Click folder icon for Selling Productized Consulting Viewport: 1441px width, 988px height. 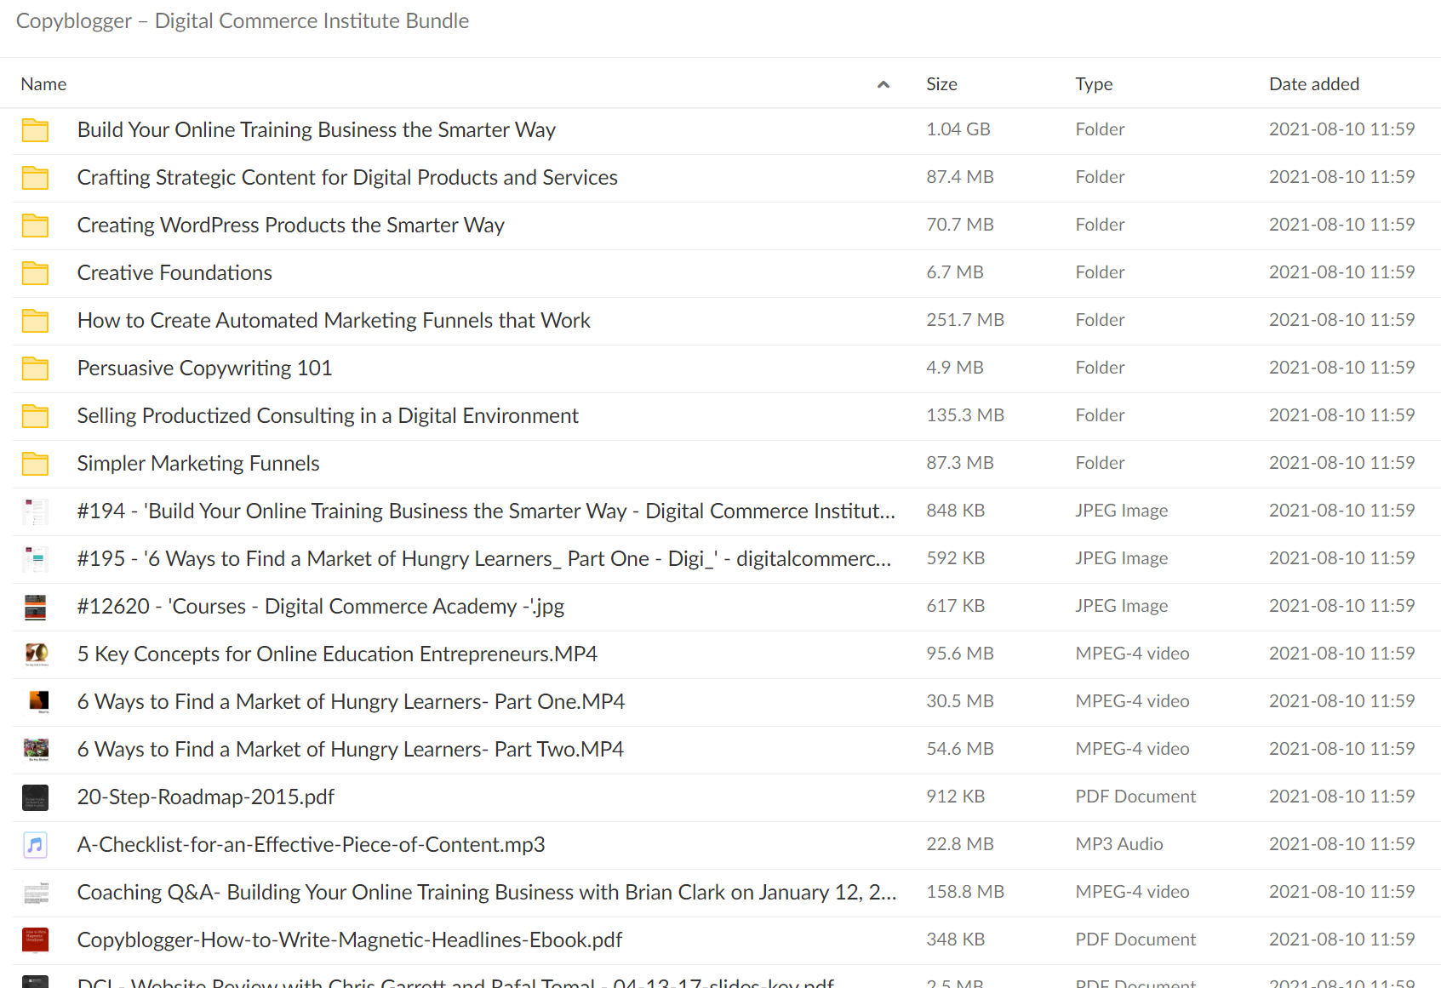(35, 416)
